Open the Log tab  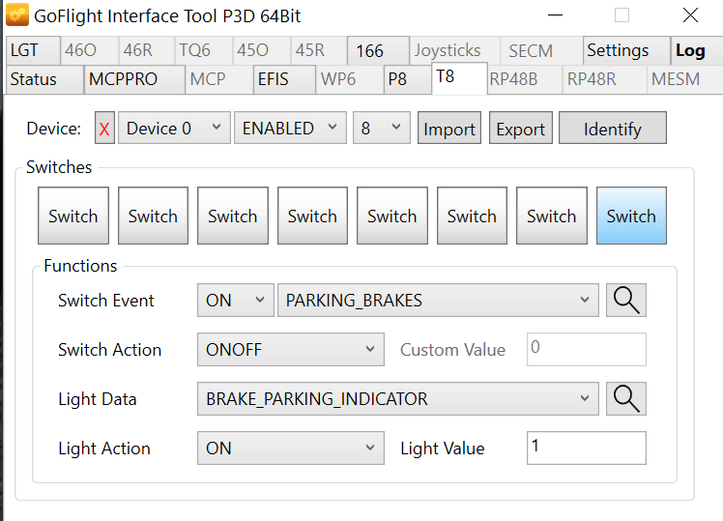click(x=690, y=51)
